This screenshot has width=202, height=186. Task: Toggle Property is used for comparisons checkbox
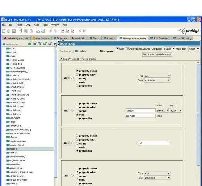[61, 59]
